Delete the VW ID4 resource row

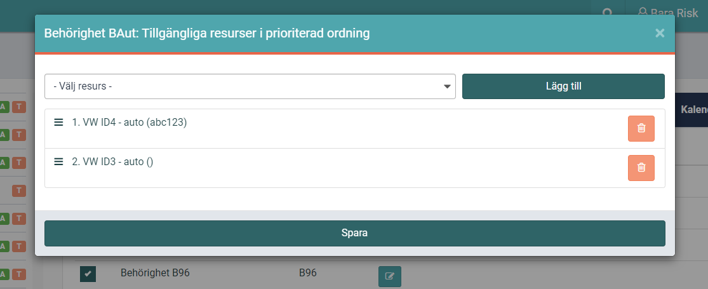coord(641,128)
